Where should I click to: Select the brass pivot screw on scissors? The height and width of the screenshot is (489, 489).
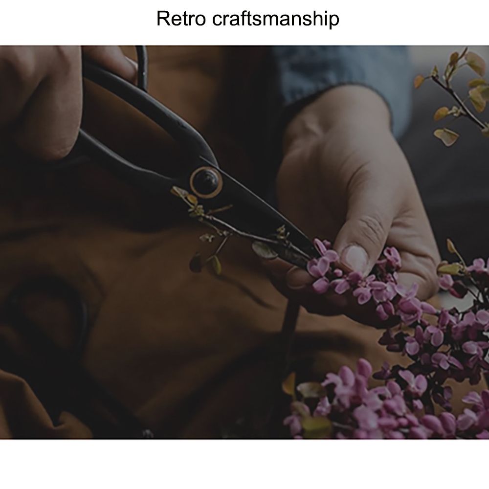(206, 182)
